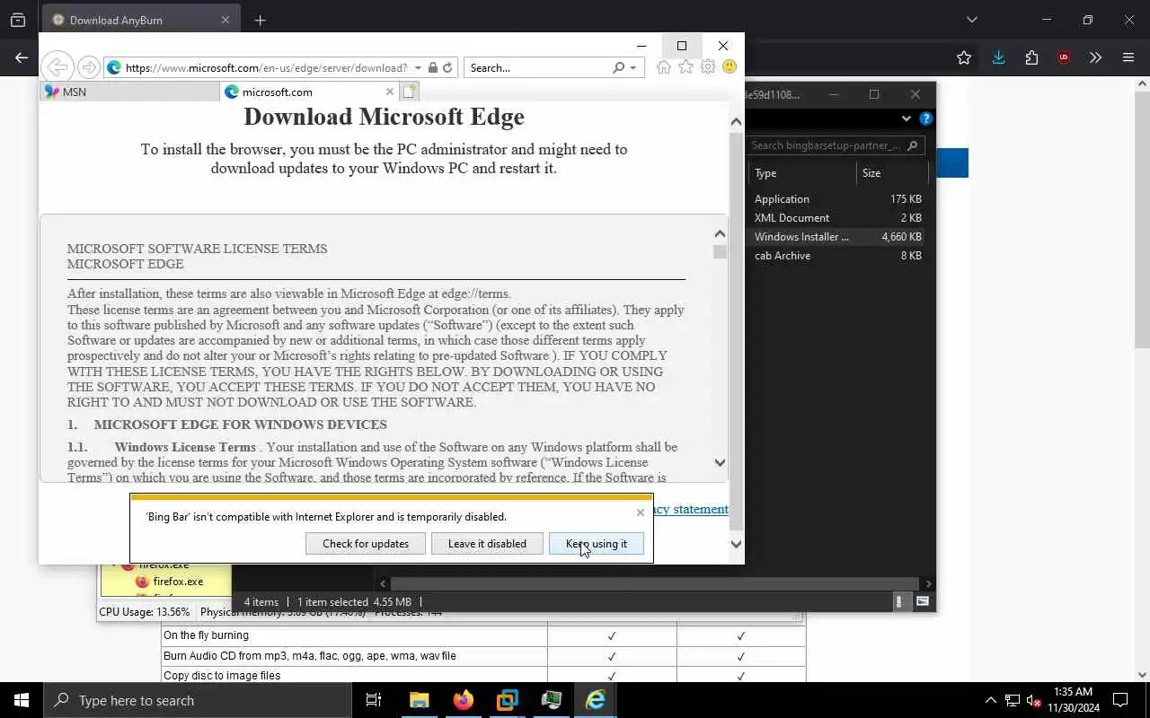Click IE page scroll-up arrow
This screenshot has width=1150, height=718.
pyautogui.click(x=736, y=122)
